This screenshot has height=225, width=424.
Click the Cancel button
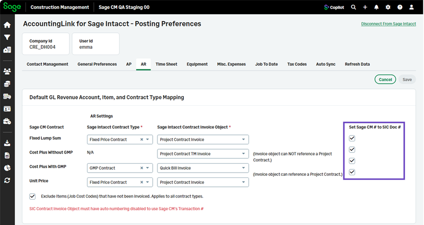(385, 79)
